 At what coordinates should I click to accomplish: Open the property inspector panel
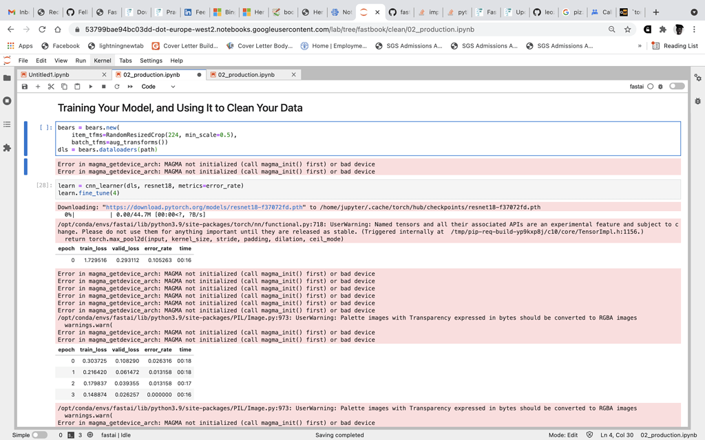[697, 78]
